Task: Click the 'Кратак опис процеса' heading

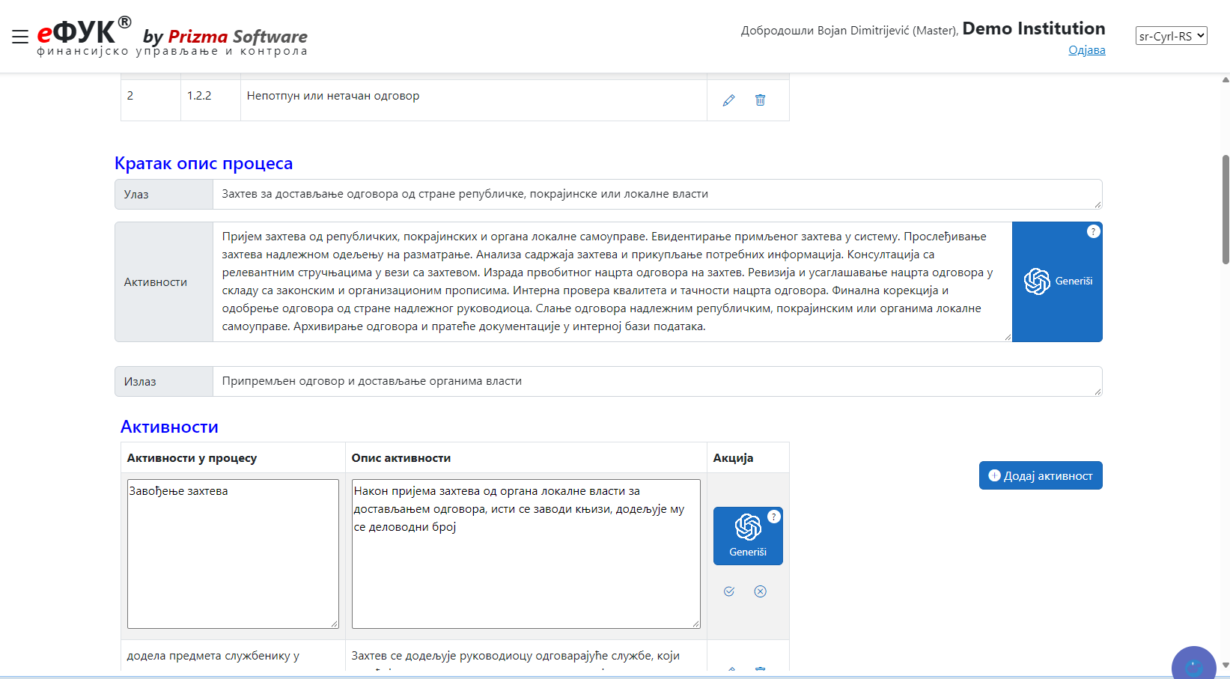Action: click(204, 163)
